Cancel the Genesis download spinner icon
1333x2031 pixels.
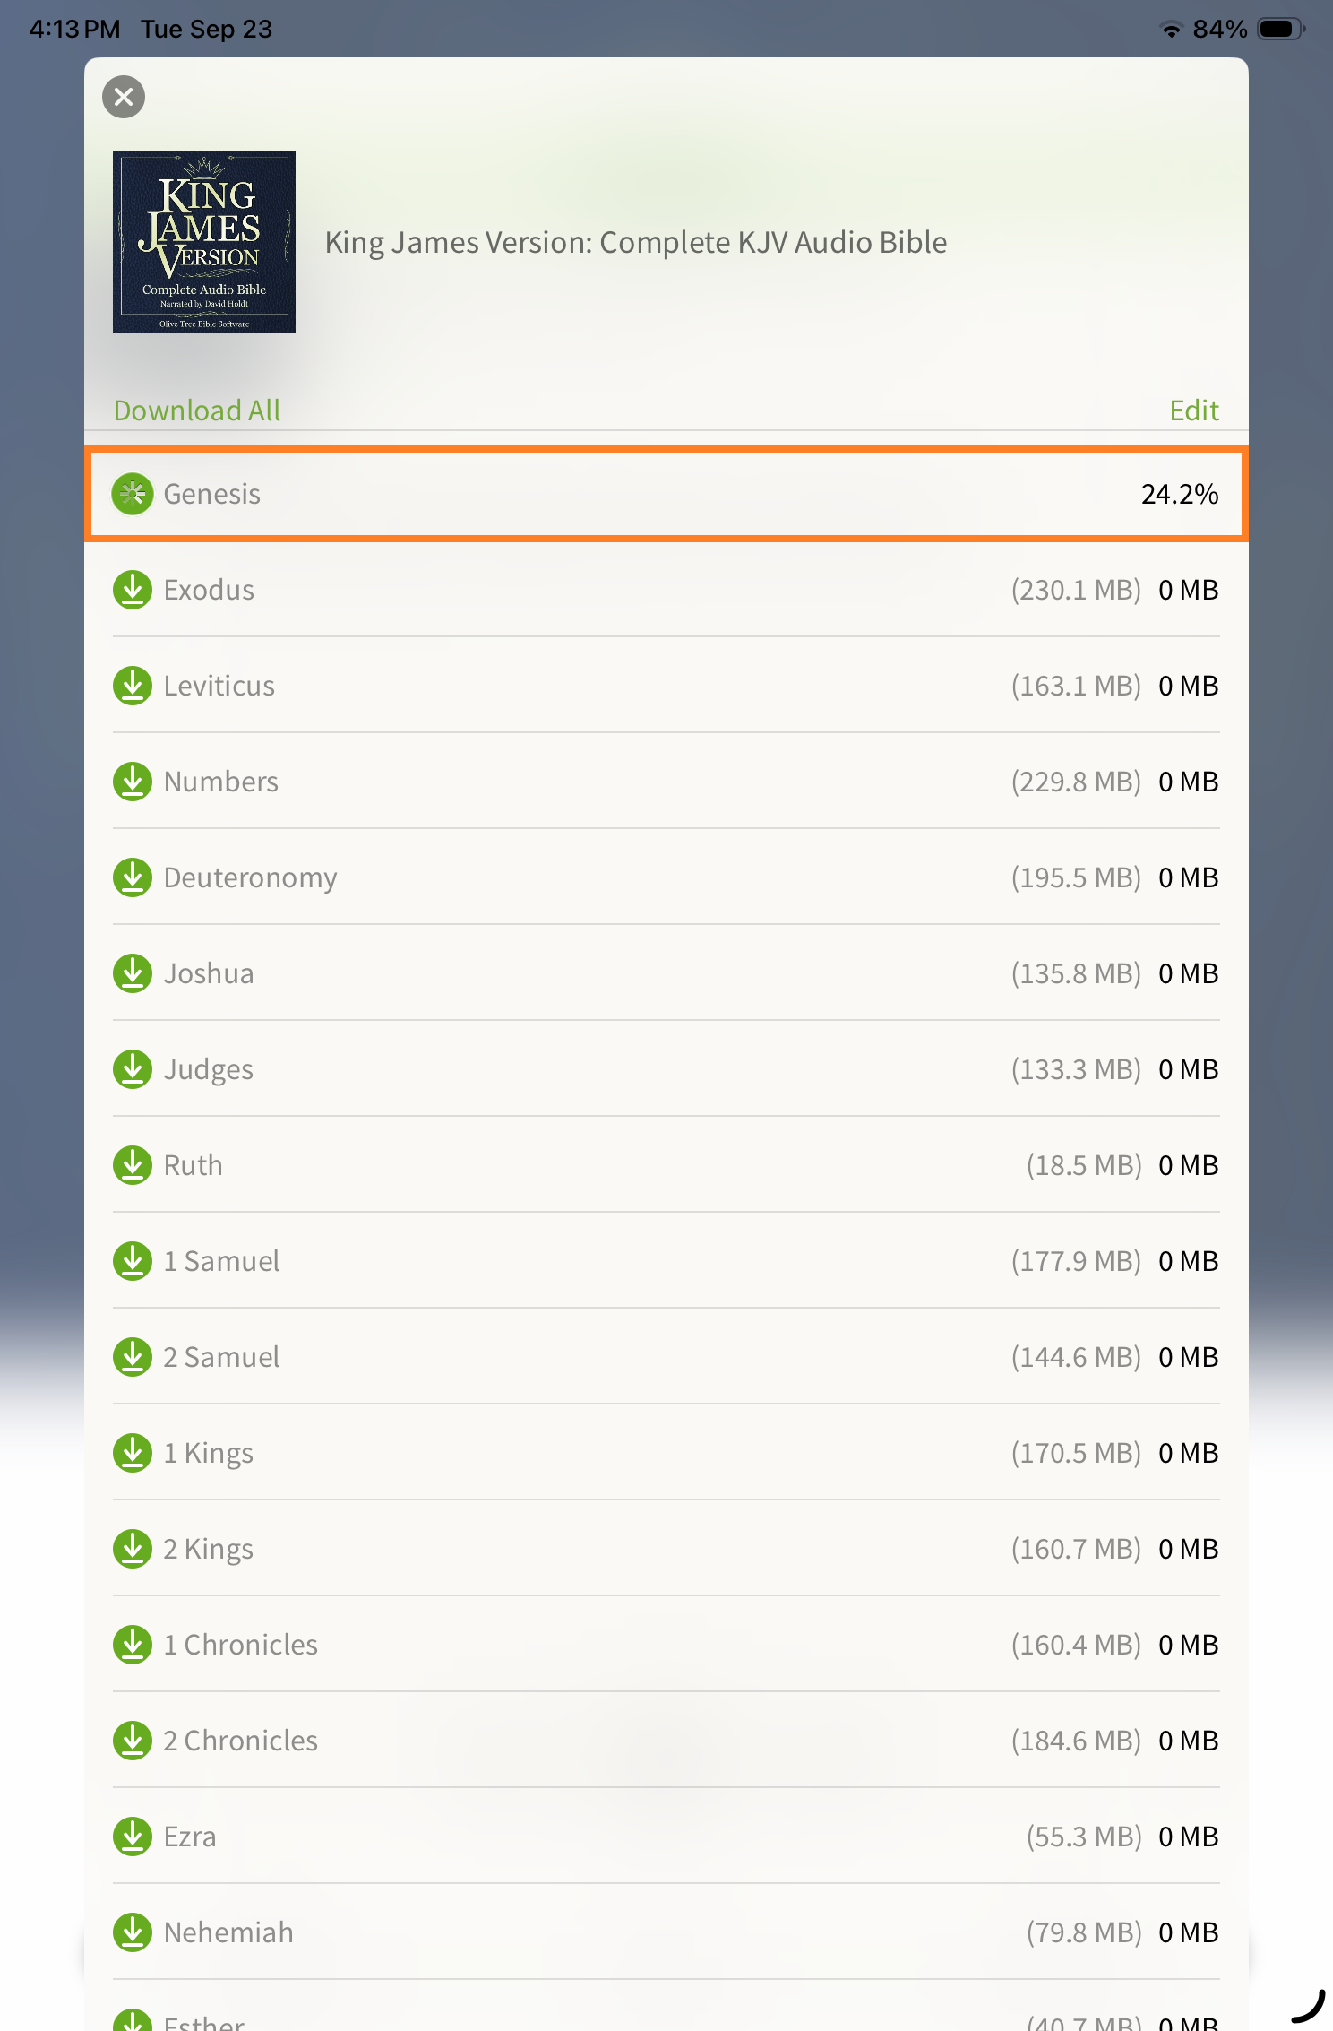click(133, 494)
